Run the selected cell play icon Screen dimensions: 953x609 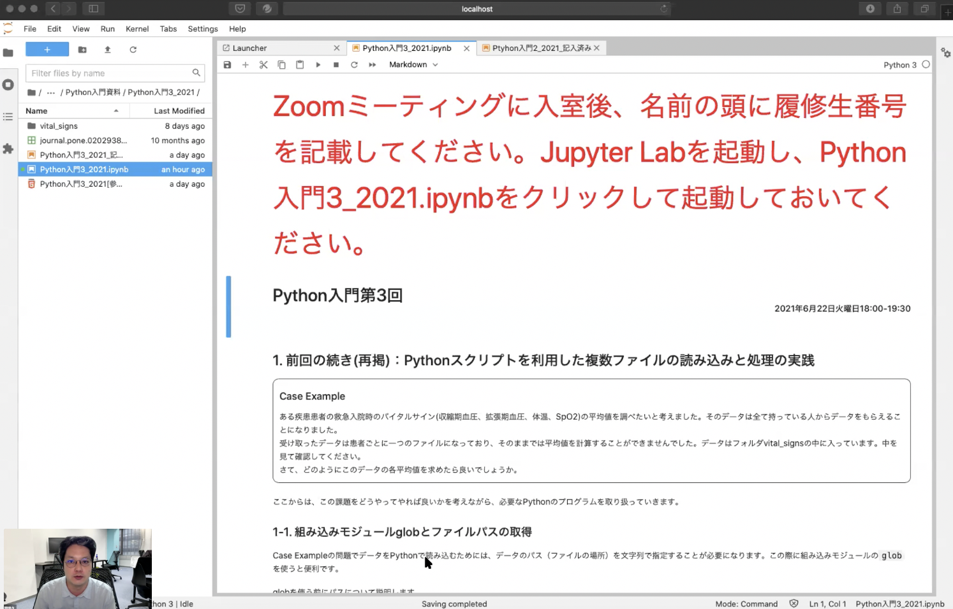pyautogui.click(x=318, y=65)
